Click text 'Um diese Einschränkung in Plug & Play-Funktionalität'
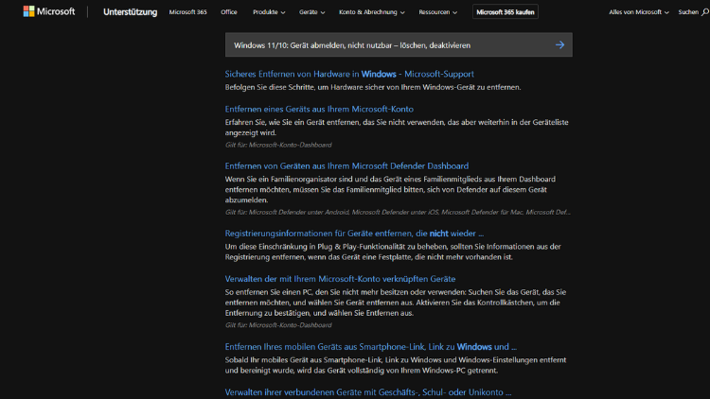The height and width of the screenshot is (399, 710). (314, 247)
